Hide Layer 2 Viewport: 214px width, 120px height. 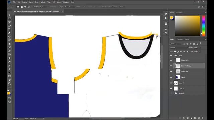[x=171, y=89]
